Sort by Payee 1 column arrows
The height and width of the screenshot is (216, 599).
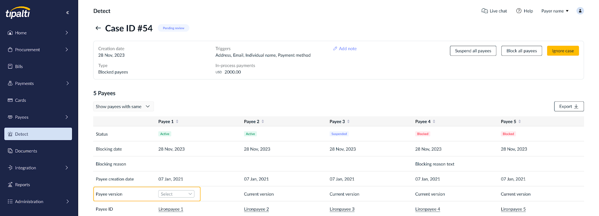177,121
